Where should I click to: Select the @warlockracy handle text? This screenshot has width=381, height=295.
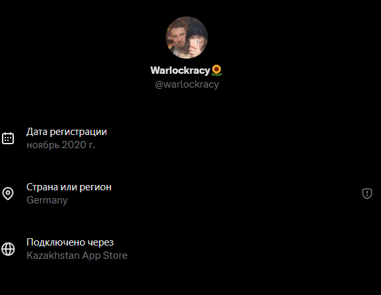coord(187,84)
